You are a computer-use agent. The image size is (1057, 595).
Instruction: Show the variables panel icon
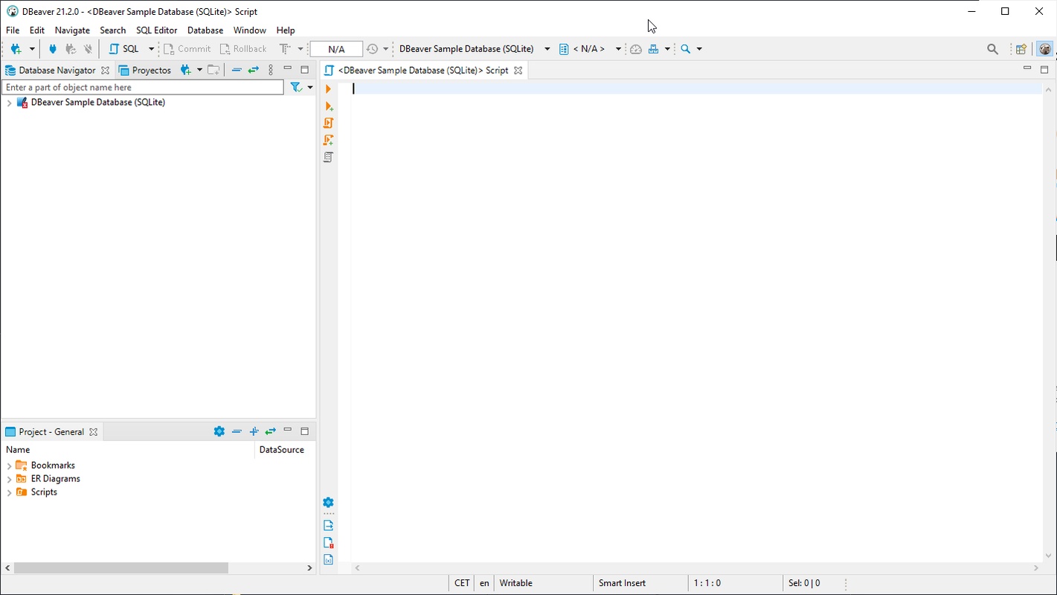(328, 560)
